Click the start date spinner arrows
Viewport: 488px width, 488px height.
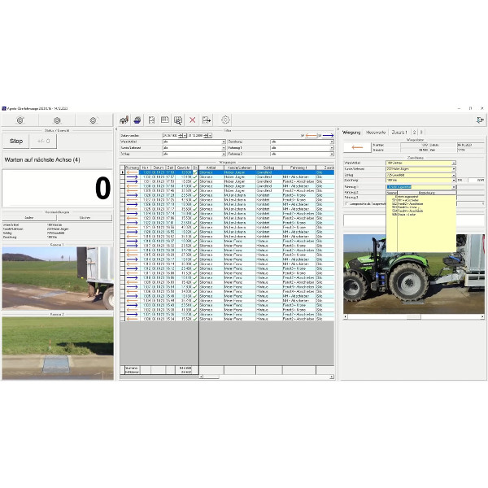[x=181, y=136]
